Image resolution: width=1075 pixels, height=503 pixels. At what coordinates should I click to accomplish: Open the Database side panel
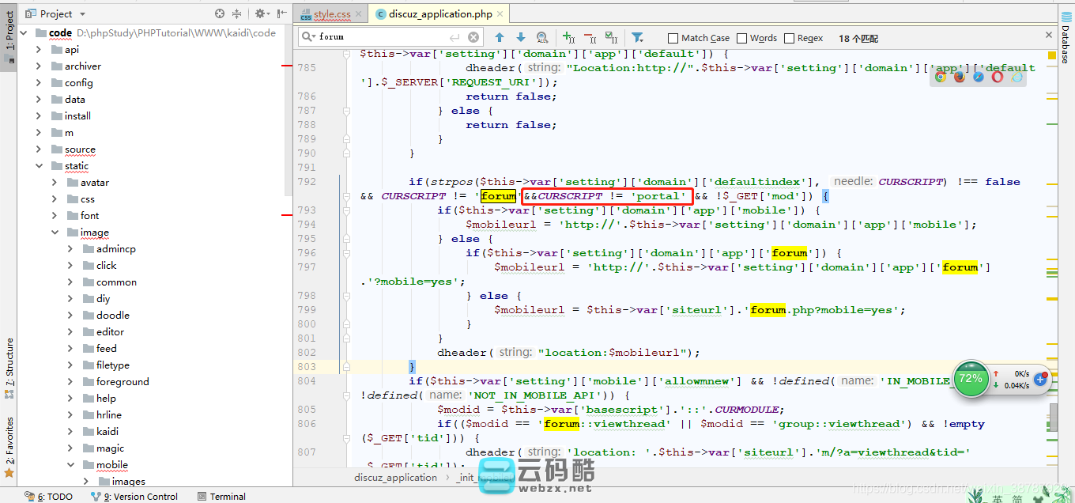[x=1066, y=40]
